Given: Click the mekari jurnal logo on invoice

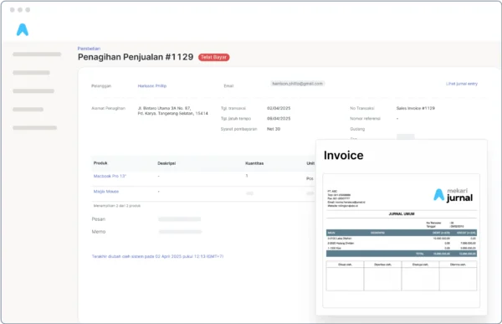Looking at the screenshot, I should (x=453, y=195).
